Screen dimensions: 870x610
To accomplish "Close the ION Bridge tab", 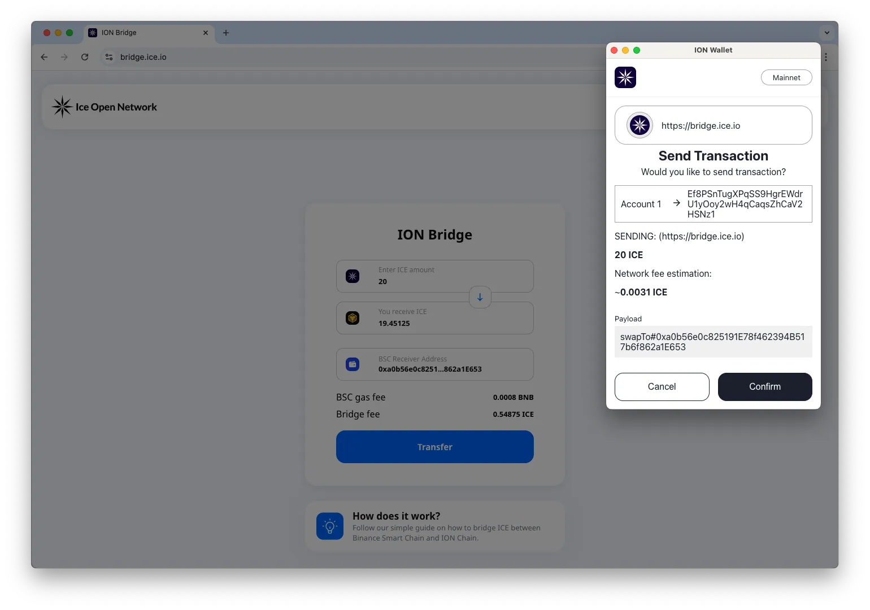I will coord(206,33).
